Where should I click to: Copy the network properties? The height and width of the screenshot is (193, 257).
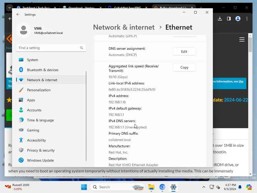point(184,67)
